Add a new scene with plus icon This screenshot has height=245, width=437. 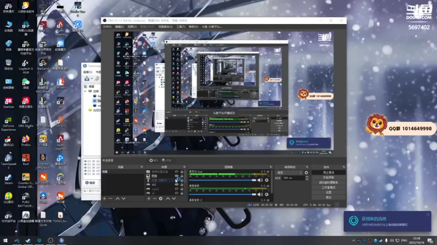104,199
